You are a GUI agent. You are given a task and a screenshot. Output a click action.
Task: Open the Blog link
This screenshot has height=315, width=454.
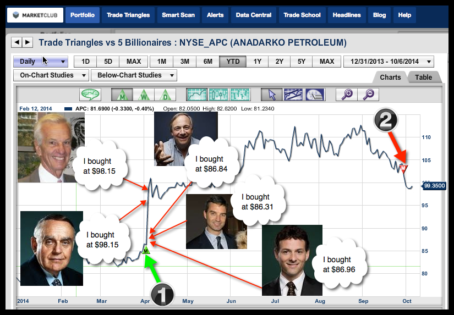click(379, 15)
